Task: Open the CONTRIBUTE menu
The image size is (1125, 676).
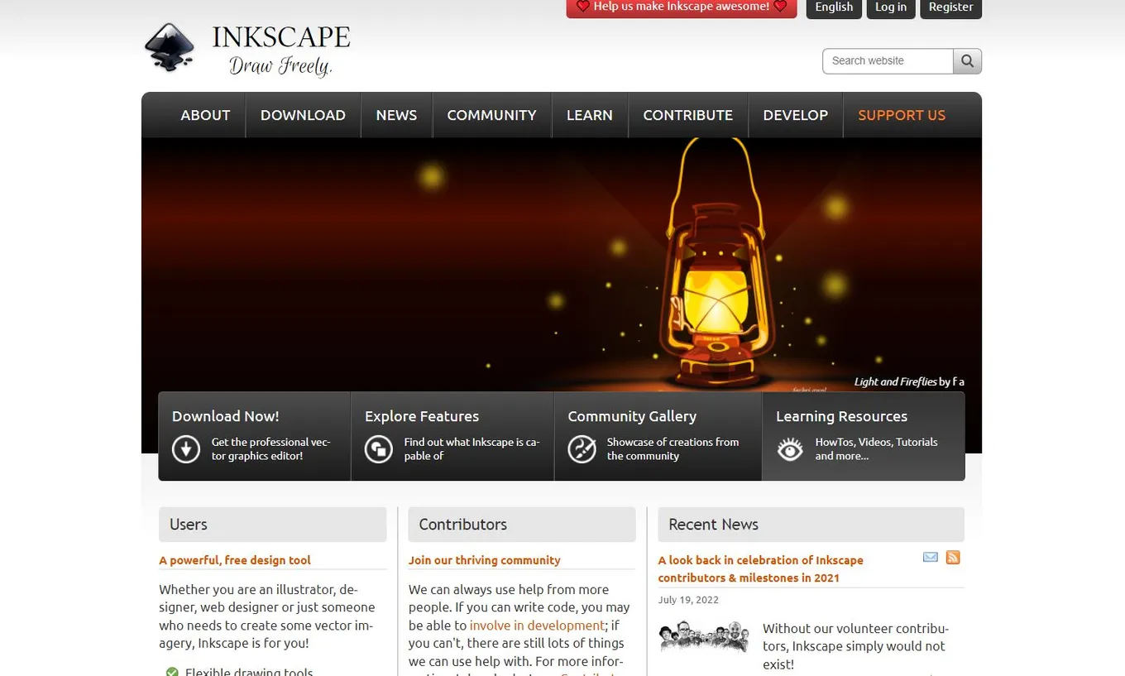Action: coord(687,115)
